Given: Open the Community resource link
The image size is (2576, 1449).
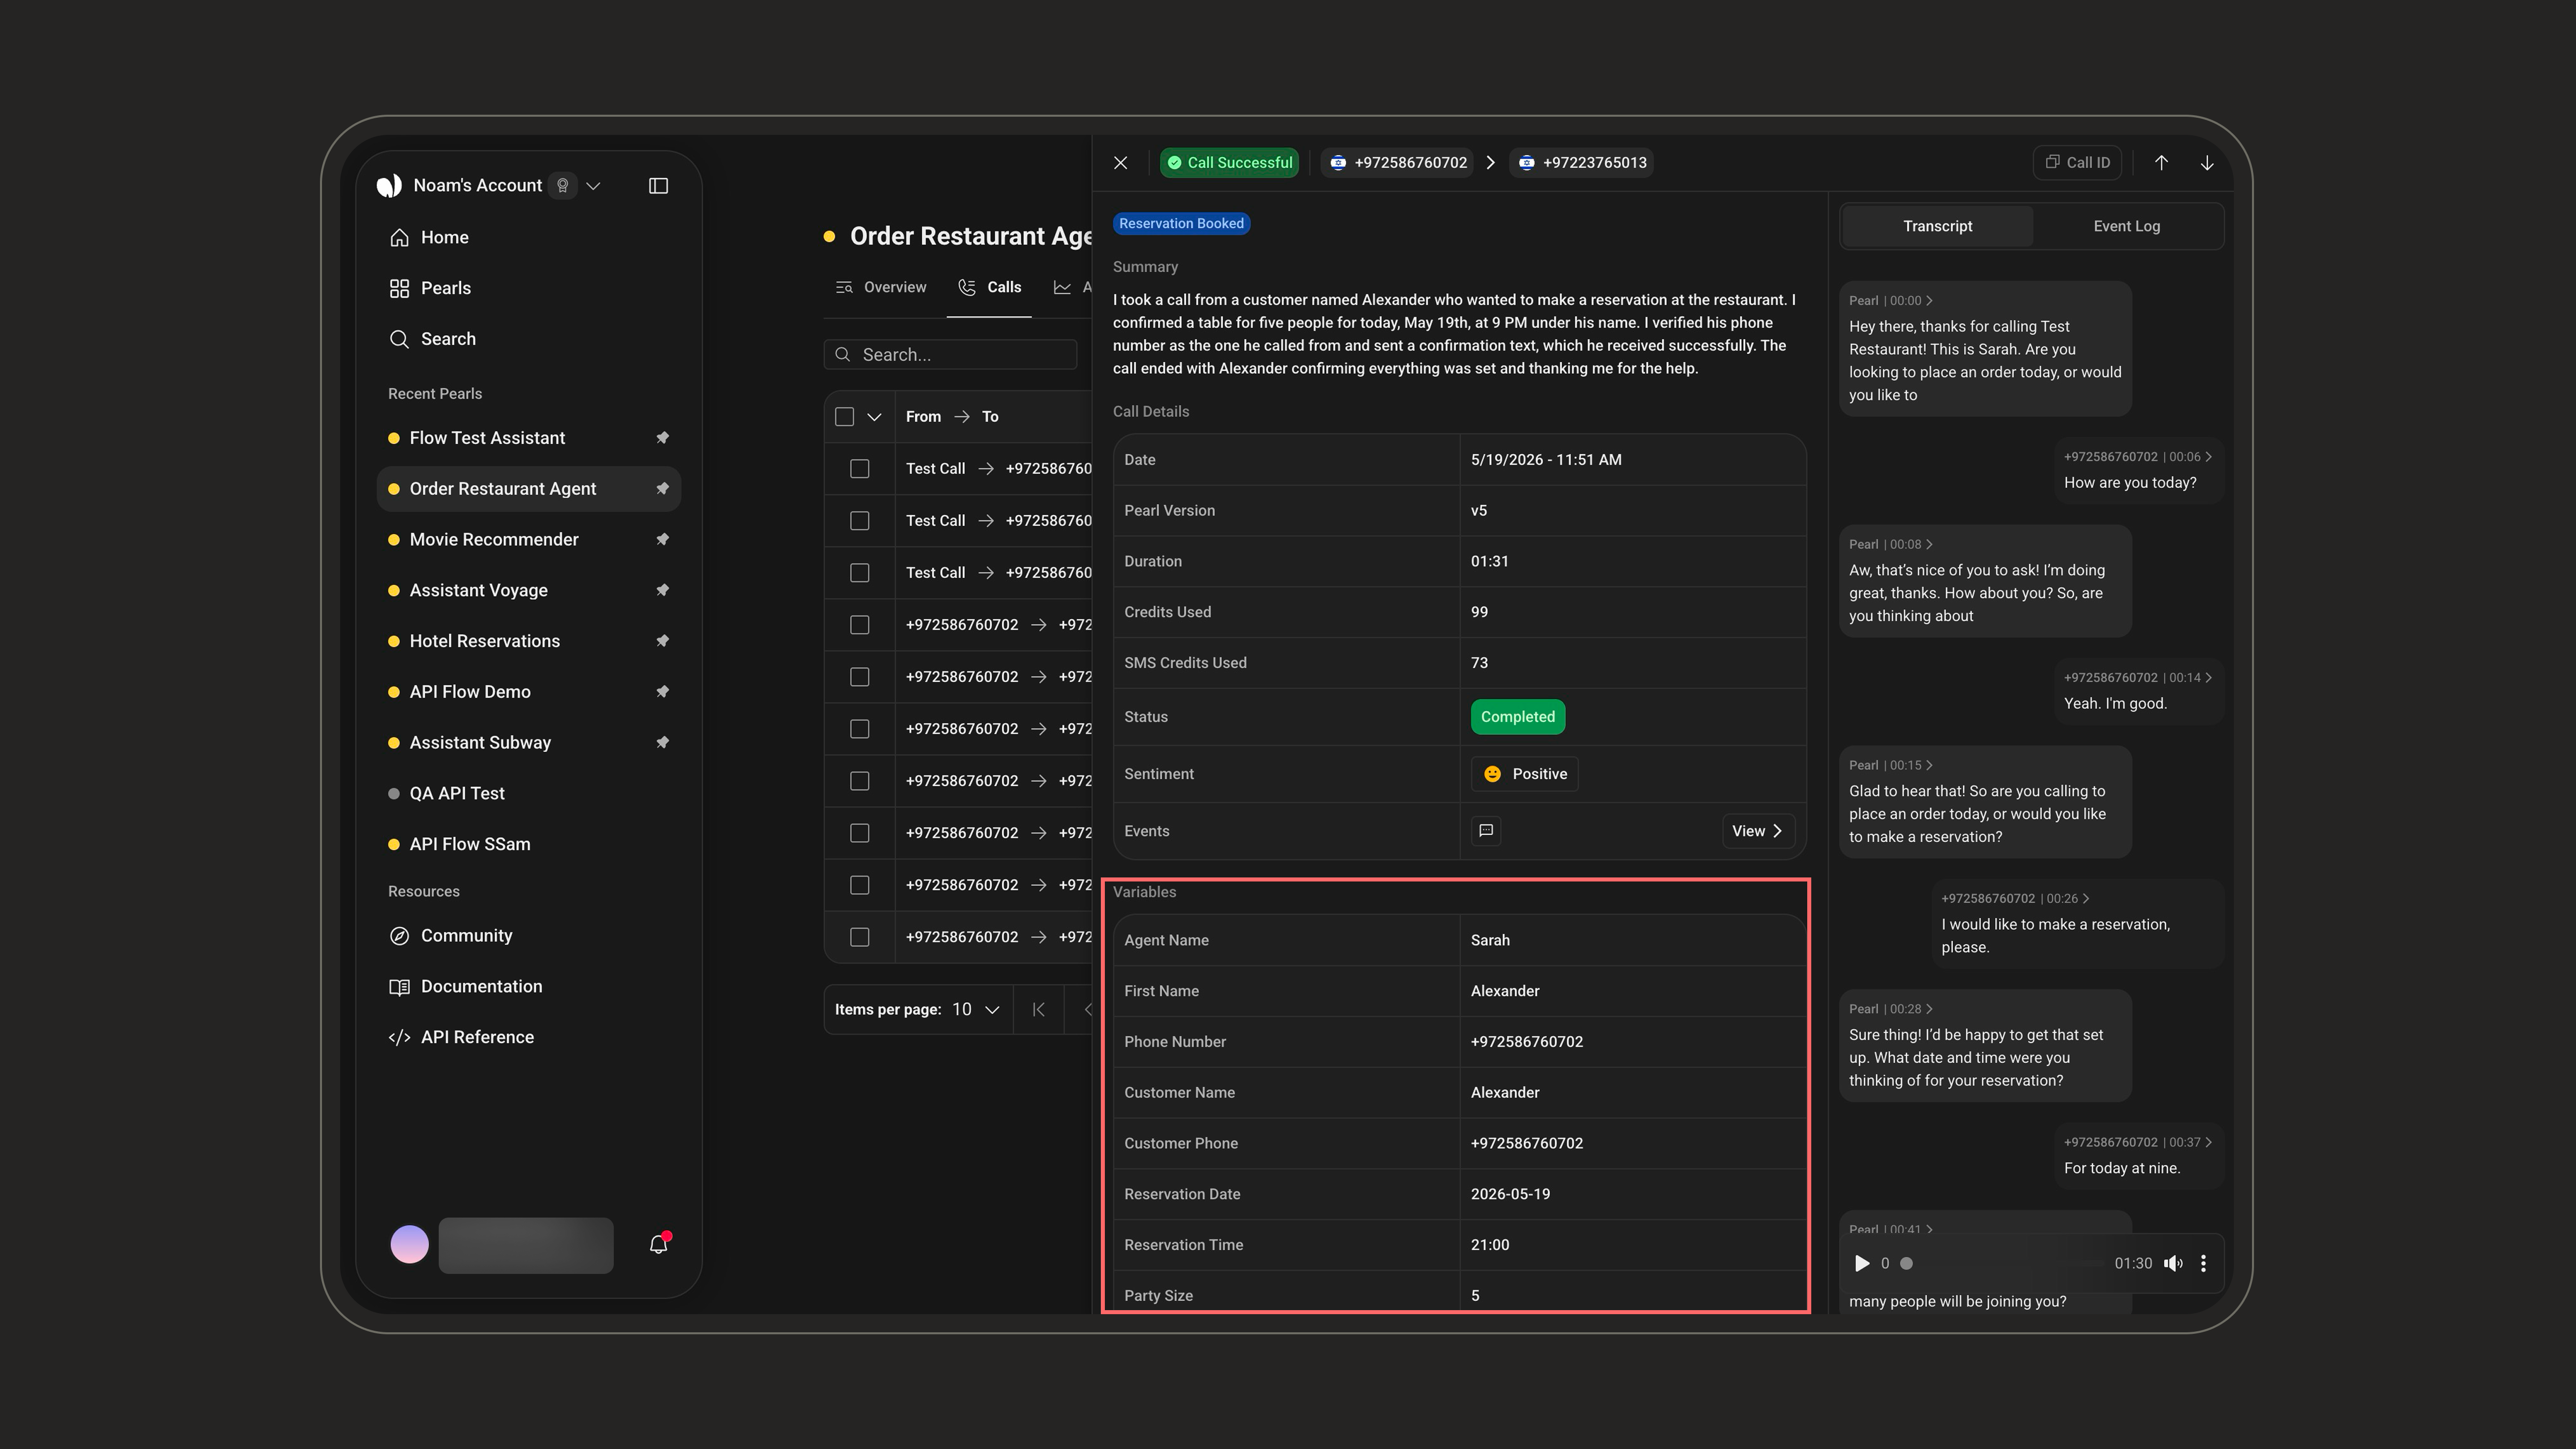Looking at the screenshot, I should [528, 936].
